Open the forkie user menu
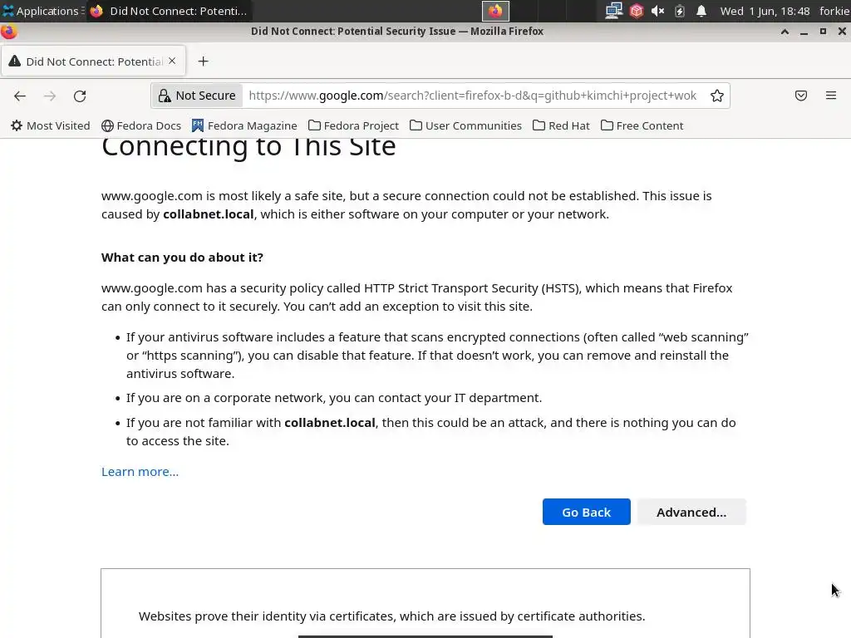The height and width of the screenshot is (638, 851). [x=834, y=11]
